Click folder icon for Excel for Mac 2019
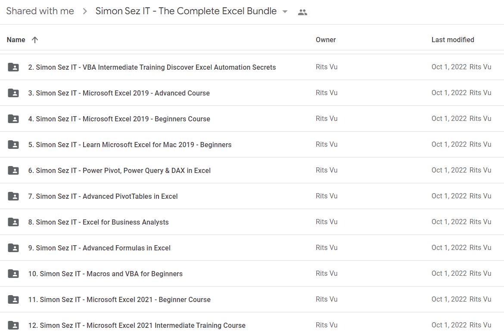504x336 pixels. (13, 145)
